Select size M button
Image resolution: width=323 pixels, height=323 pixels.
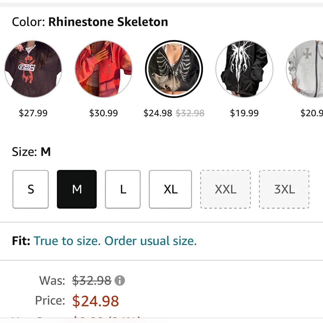(x=77, y=189)
